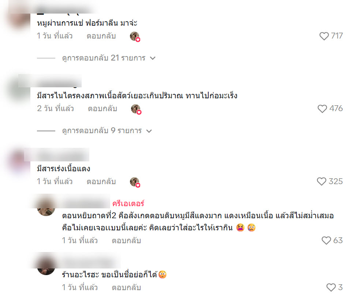Expand the 21 replies thread
This screenshot has height=296, width=351.
tap(104, 58)
